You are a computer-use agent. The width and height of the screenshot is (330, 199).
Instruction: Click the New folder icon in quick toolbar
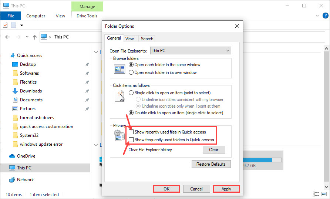(13, 25)
